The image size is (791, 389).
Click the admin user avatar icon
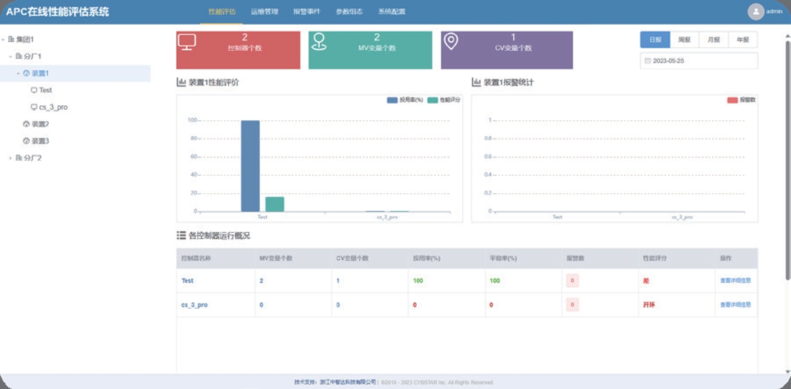pyautogui.click(x=756, y=12)
